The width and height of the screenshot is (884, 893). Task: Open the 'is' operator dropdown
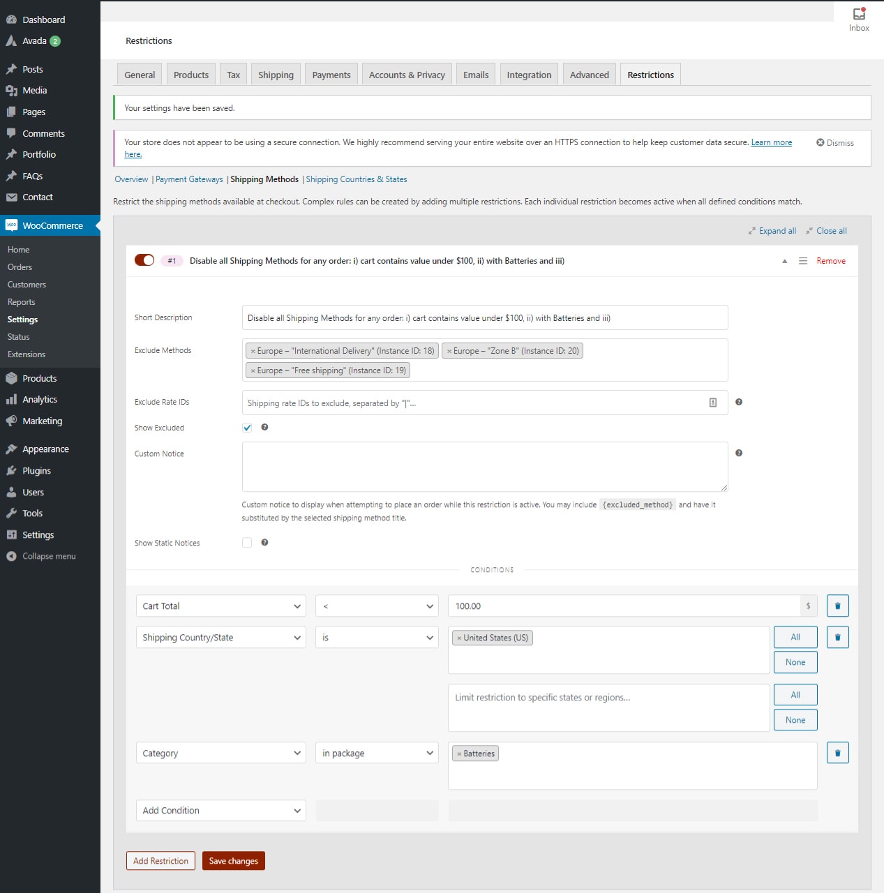(377, 638)
